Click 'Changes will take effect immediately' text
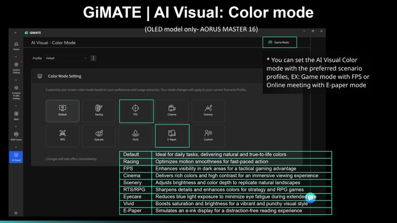397x223 pixels. pyautogui.click(x=71, y=159)
